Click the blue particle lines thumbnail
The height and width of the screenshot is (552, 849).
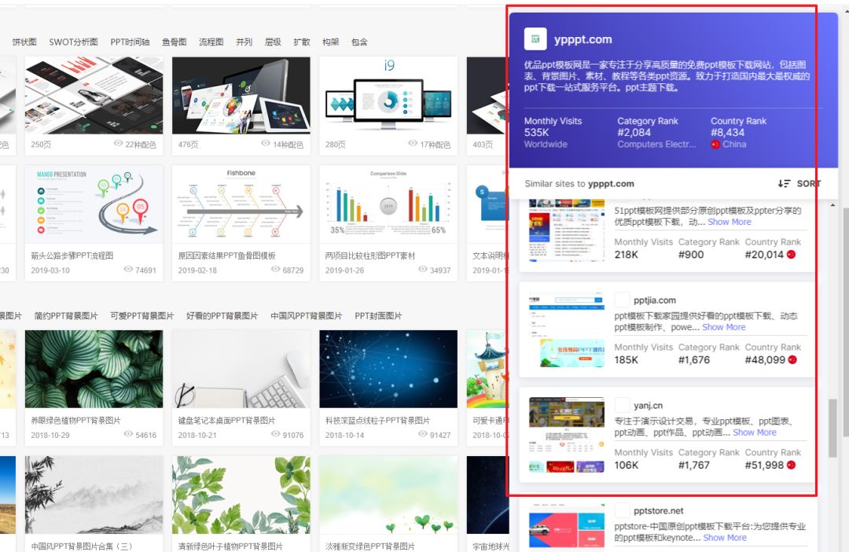click(x=388, y=369)
